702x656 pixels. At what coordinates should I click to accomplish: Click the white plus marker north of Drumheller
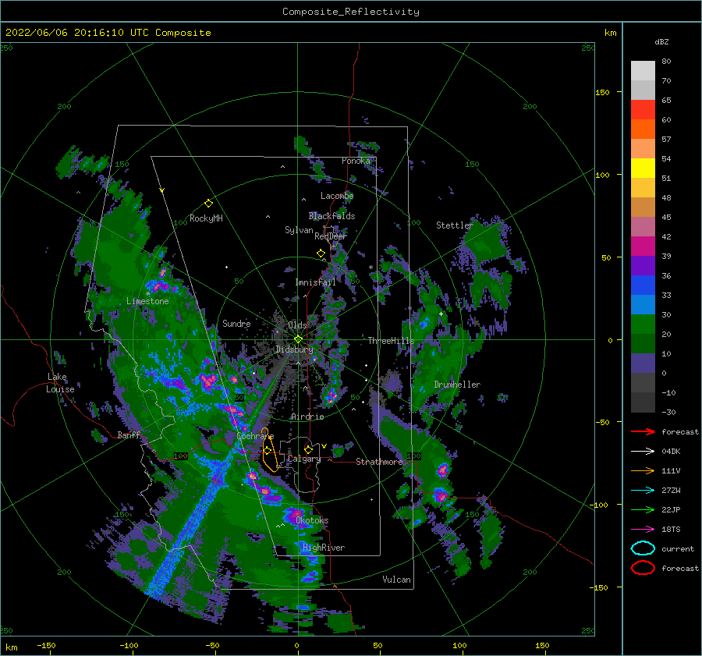(x=441, y=314)
